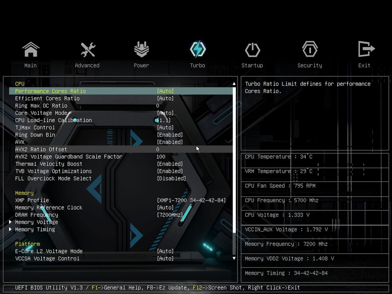Screen dimensions: 392x294
Task: Open DRAM Frequency [7200MHz] value
Action: [170, 215]
